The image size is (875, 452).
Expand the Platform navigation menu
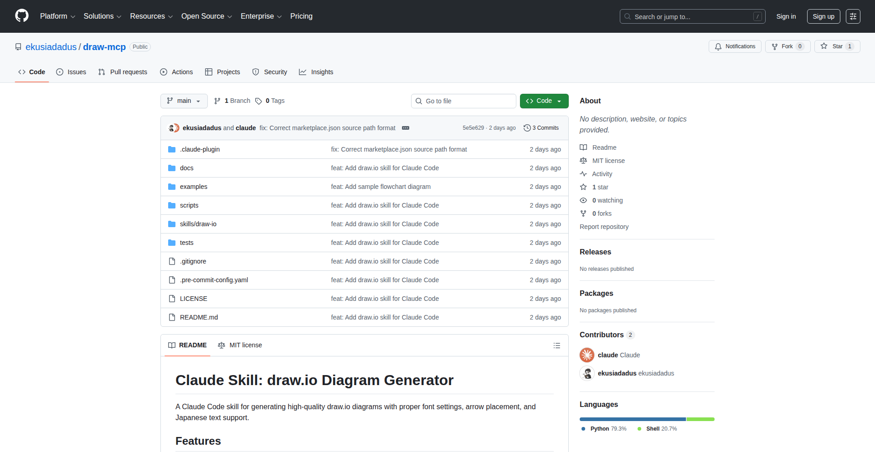(57, 16)
